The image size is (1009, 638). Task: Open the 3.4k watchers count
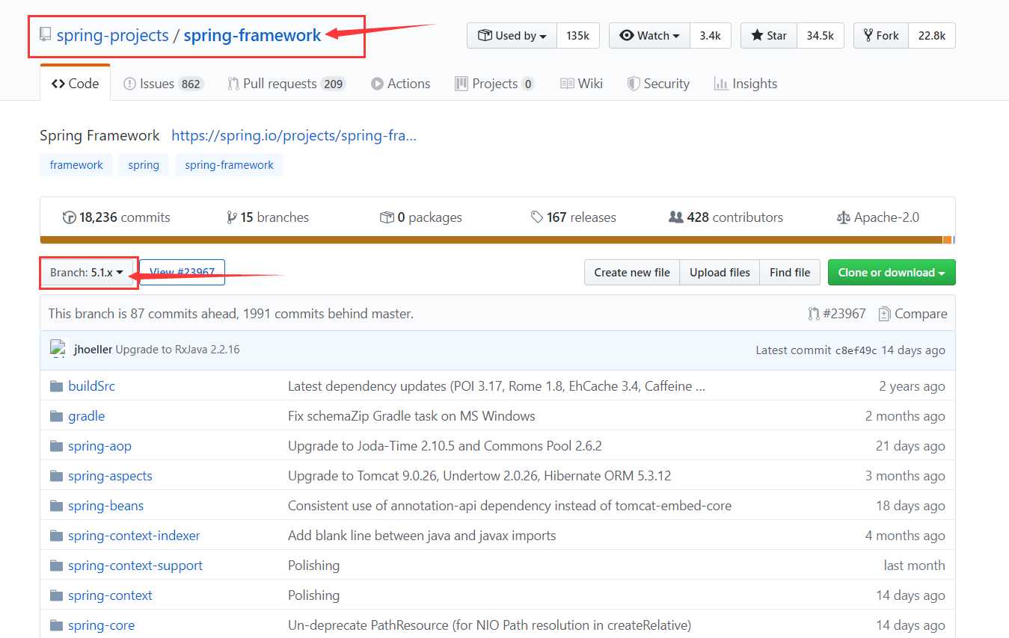(x=710, y=36)
